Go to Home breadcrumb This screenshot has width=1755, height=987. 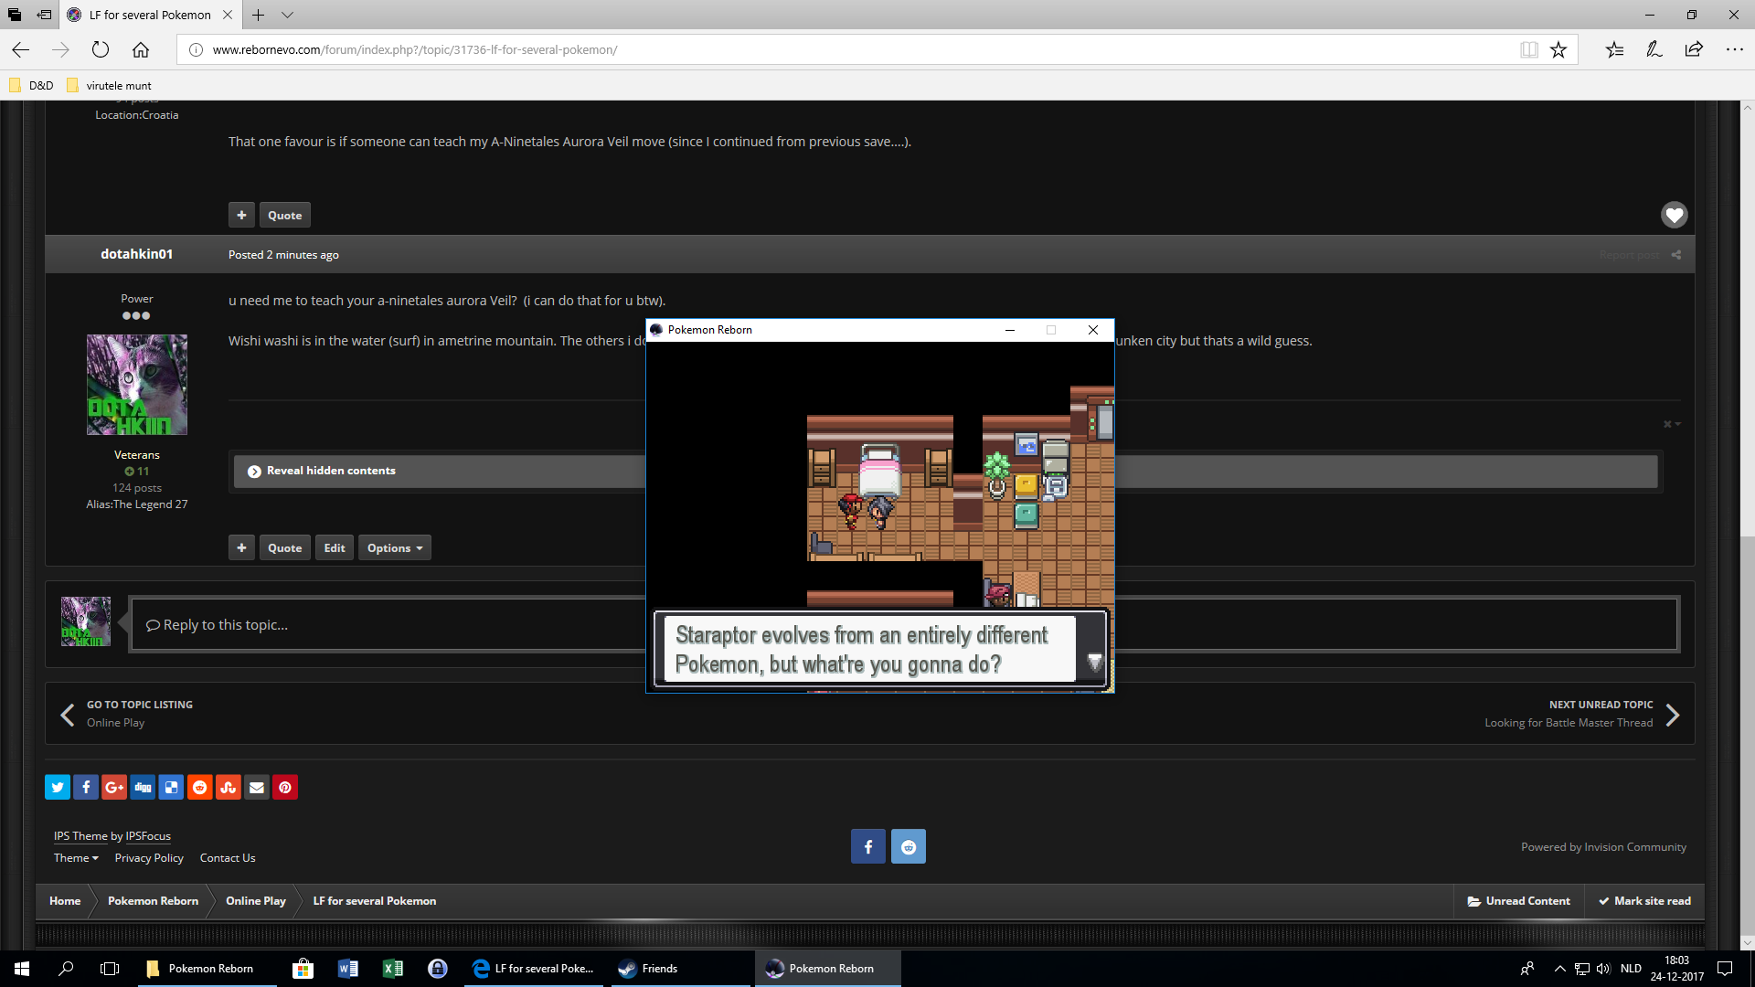[65, 901]
